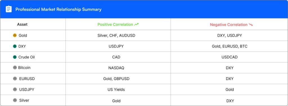The width and height of the screenshot is (288, 106).
Task: Click the gold coin icon beside Gold
Action: [15, 36]
